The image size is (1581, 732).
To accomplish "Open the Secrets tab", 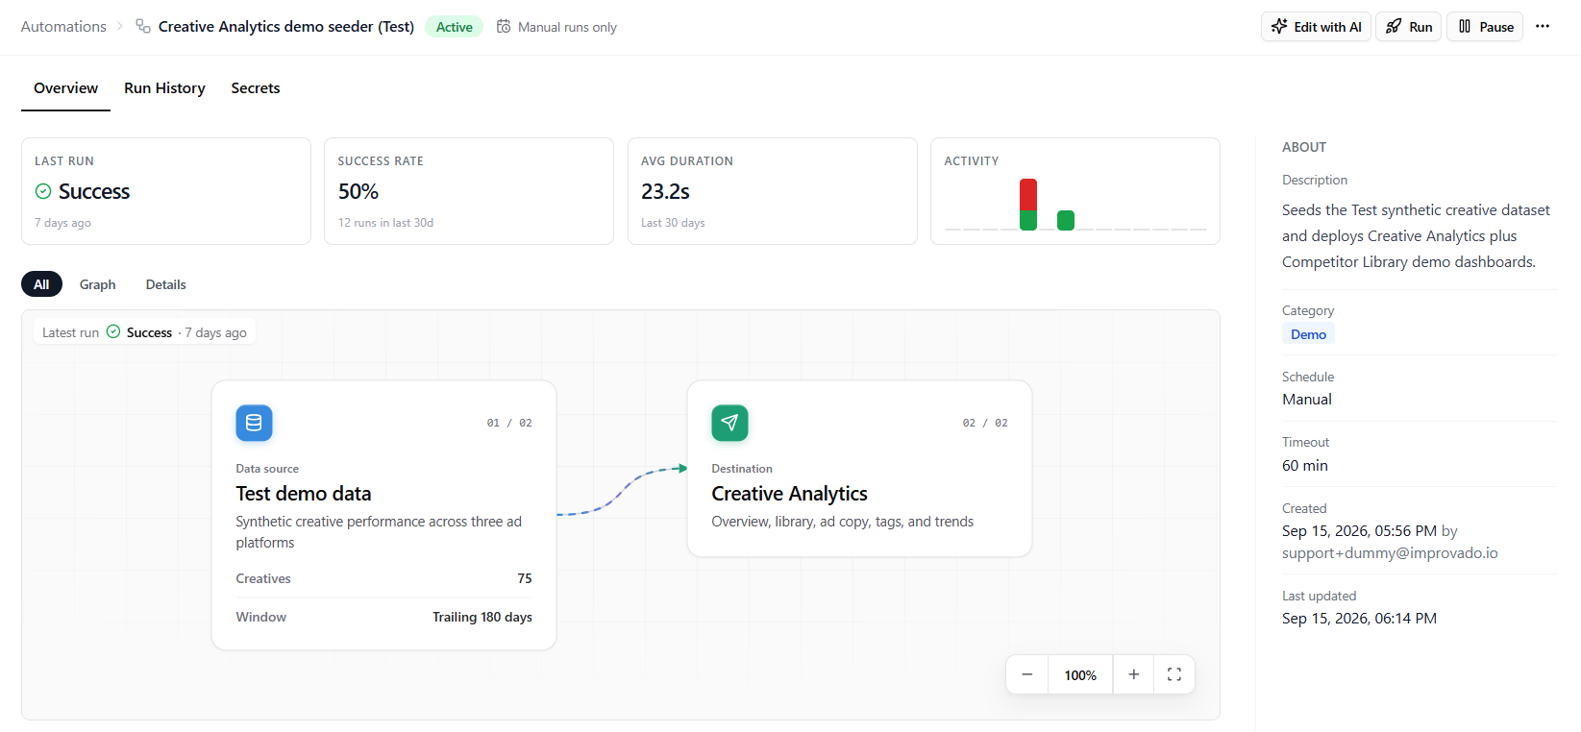I will point(256,88).
